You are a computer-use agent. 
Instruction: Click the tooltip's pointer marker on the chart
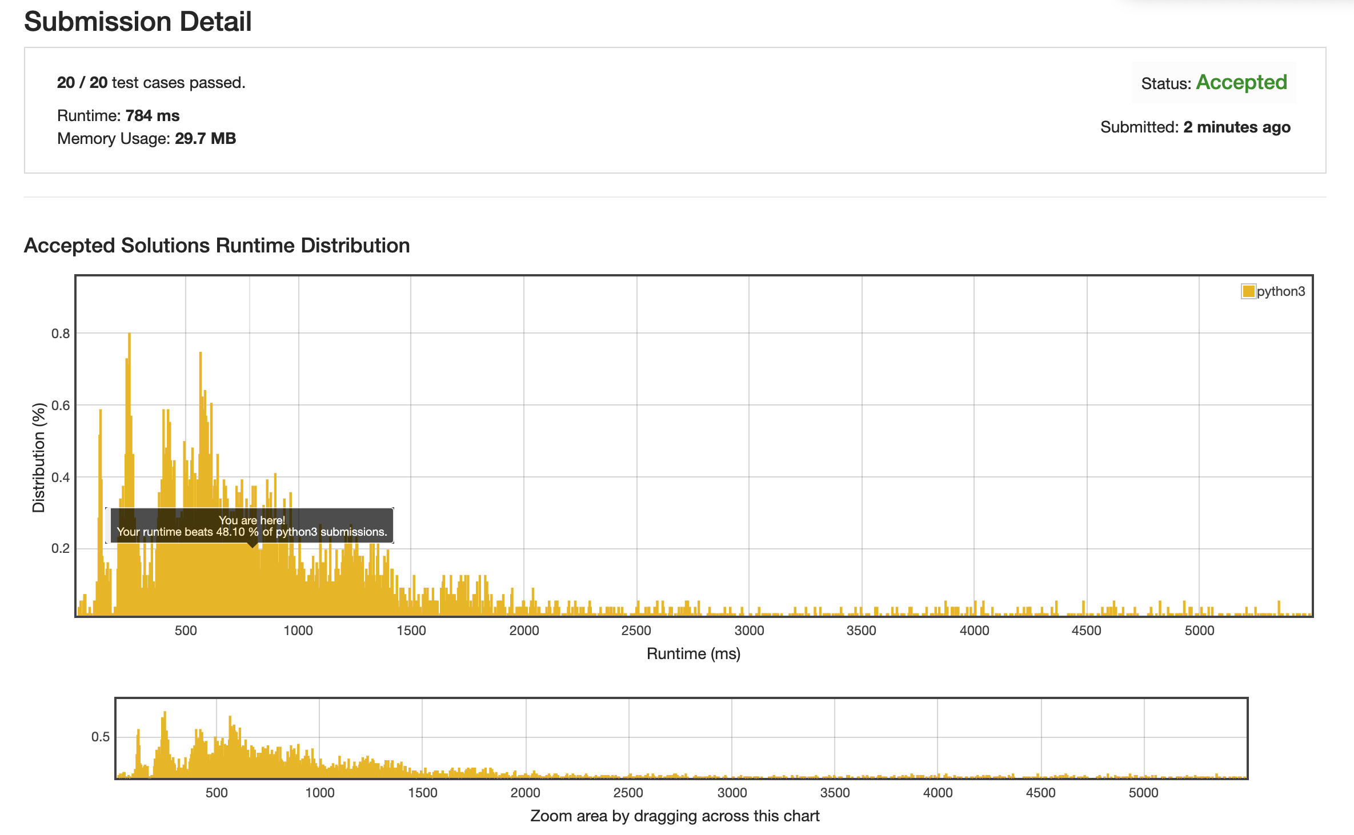coord(252,545)
